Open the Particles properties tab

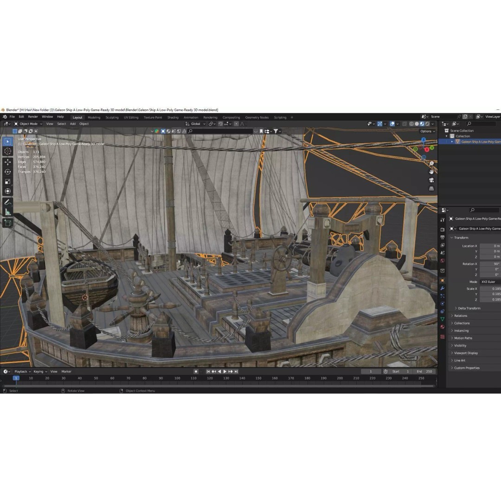point(443,296)
